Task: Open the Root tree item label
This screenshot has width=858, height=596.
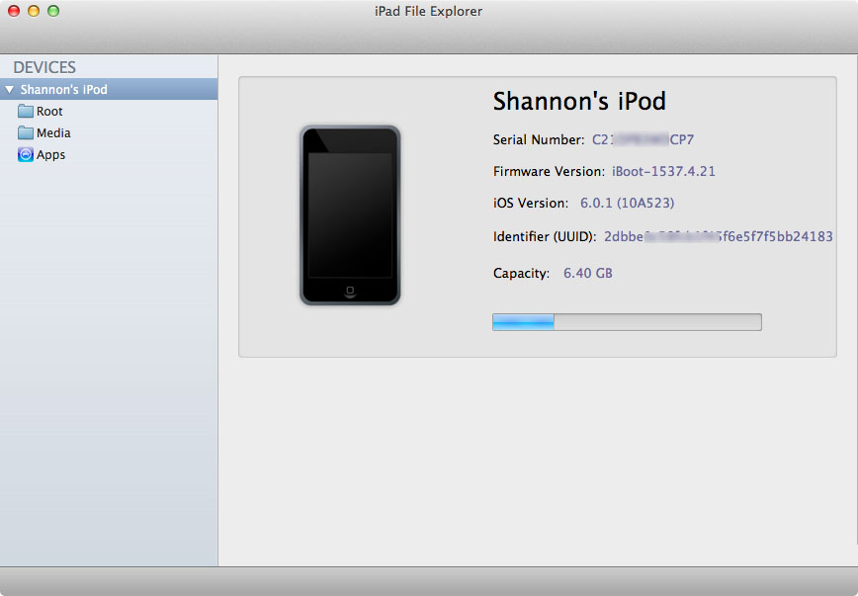Action: click(x=49, y=111)
